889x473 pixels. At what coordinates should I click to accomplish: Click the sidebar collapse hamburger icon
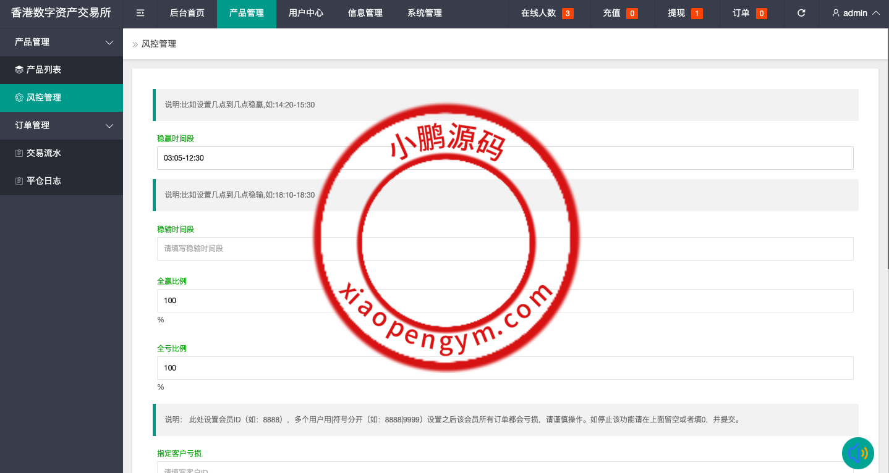pos(140,13)
